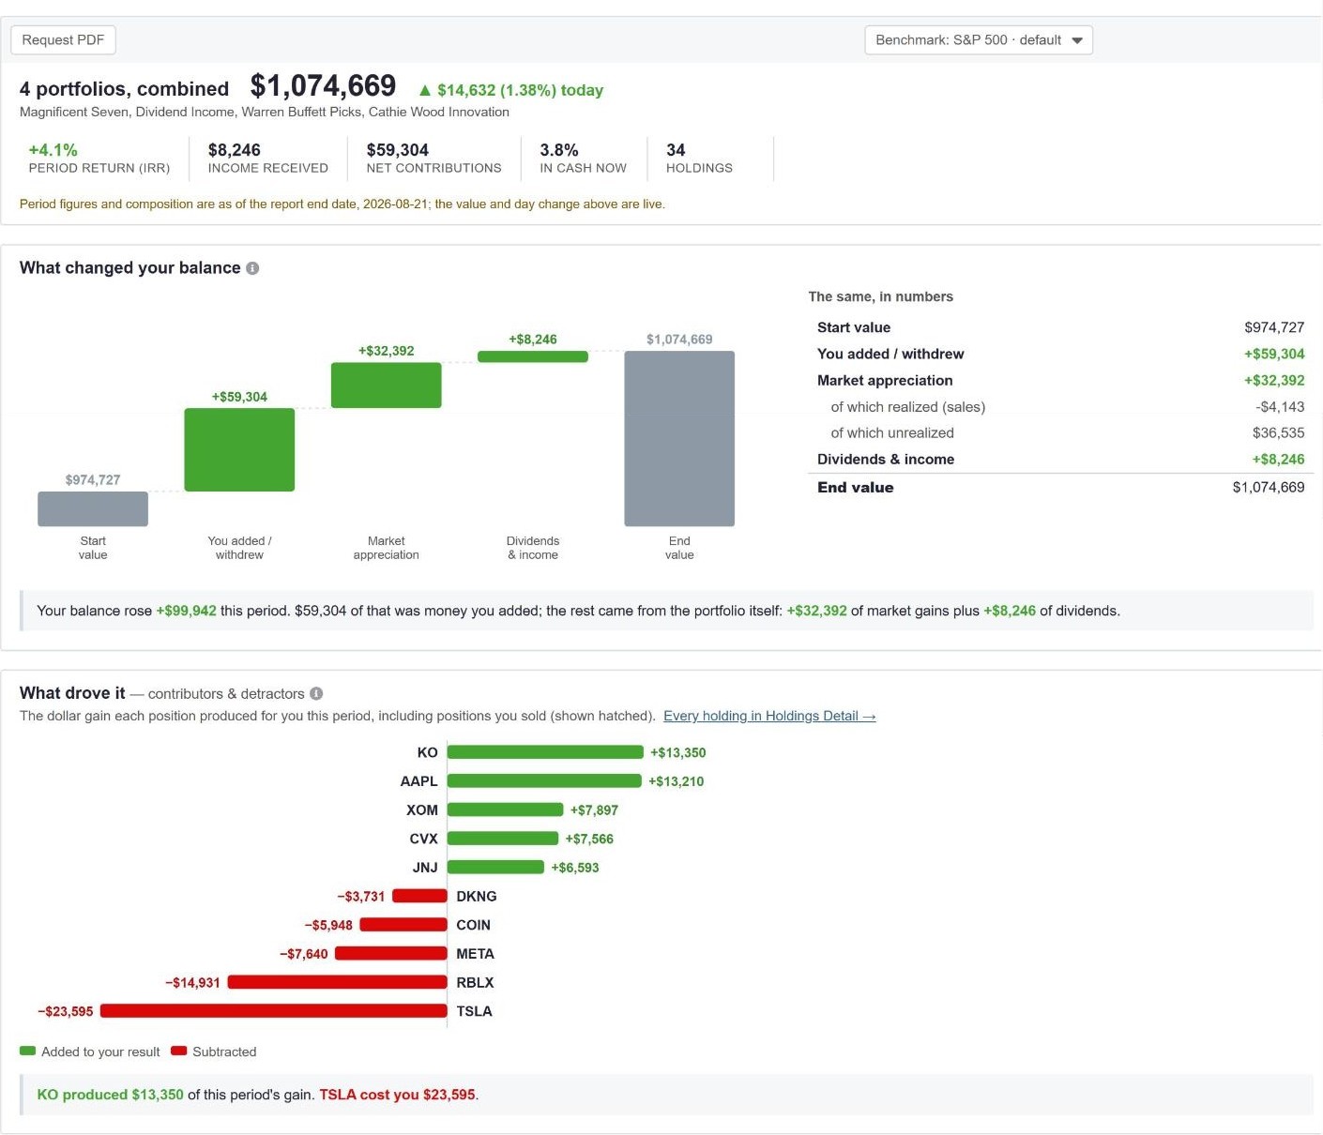
Task: Select the End value gray waterfall bar
Action: (679, 438)
